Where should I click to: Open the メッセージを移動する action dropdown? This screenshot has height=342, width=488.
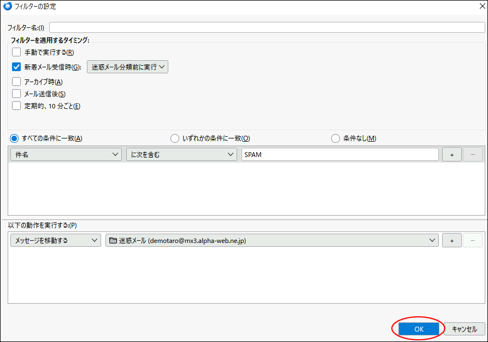click(x=56, y=240)
